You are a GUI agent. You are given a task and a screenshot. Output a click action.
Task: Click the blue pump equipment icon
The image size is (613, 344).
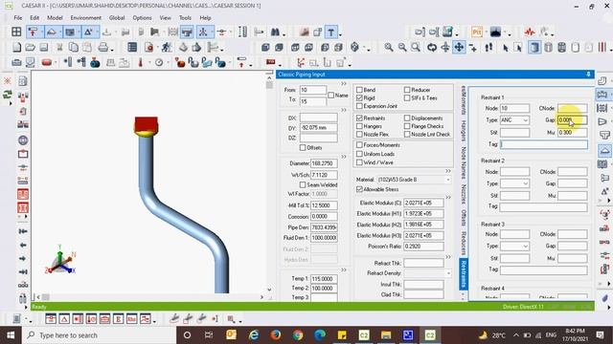[x=95, y=62]
